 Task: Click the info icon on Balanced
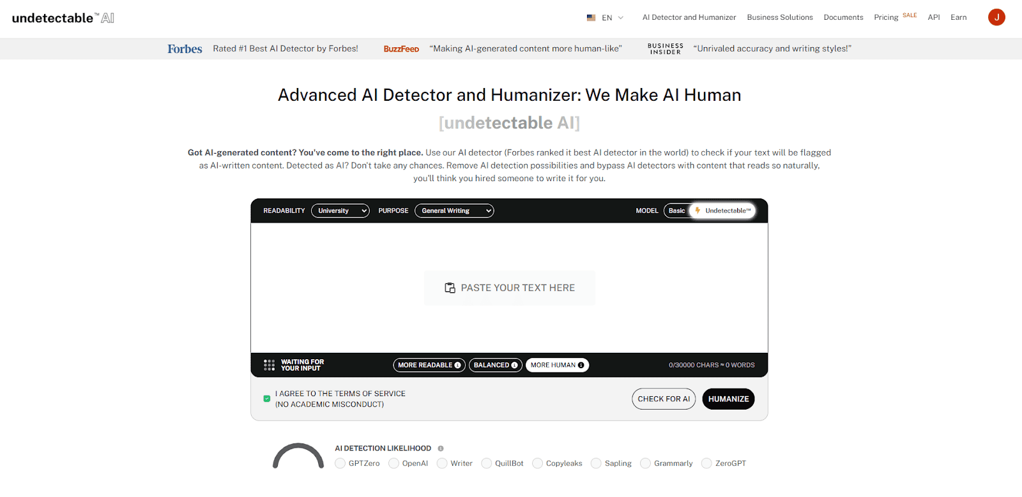click(514, 365)
